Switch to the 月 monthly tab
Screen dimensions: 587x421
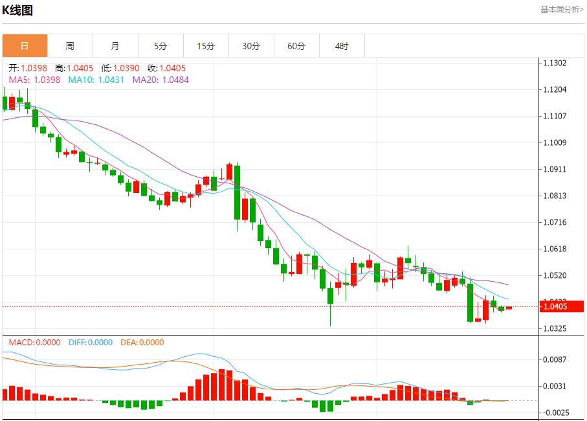click(x=115, y=46)
